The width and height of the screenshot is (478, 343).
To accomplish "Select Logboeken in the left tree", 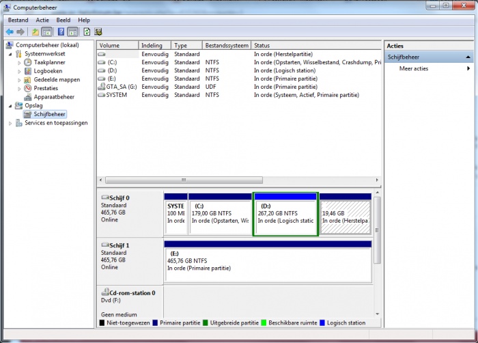I will (48, 70).
